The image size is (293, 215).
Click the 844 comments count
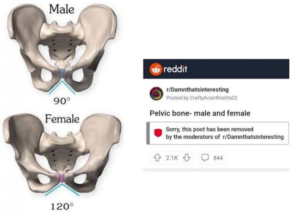(218, 158)
